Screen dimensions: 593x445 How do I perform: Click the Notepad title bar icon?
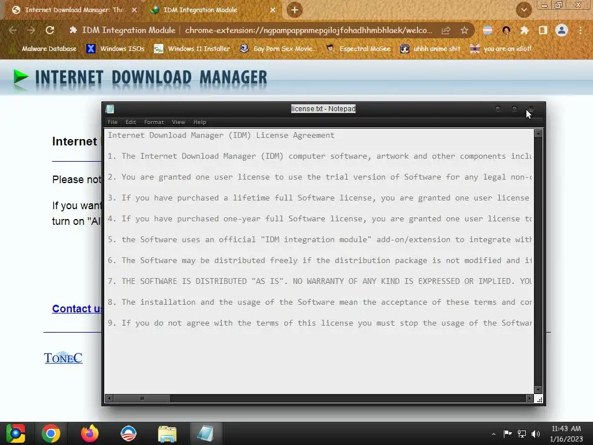tap(110, 109)
